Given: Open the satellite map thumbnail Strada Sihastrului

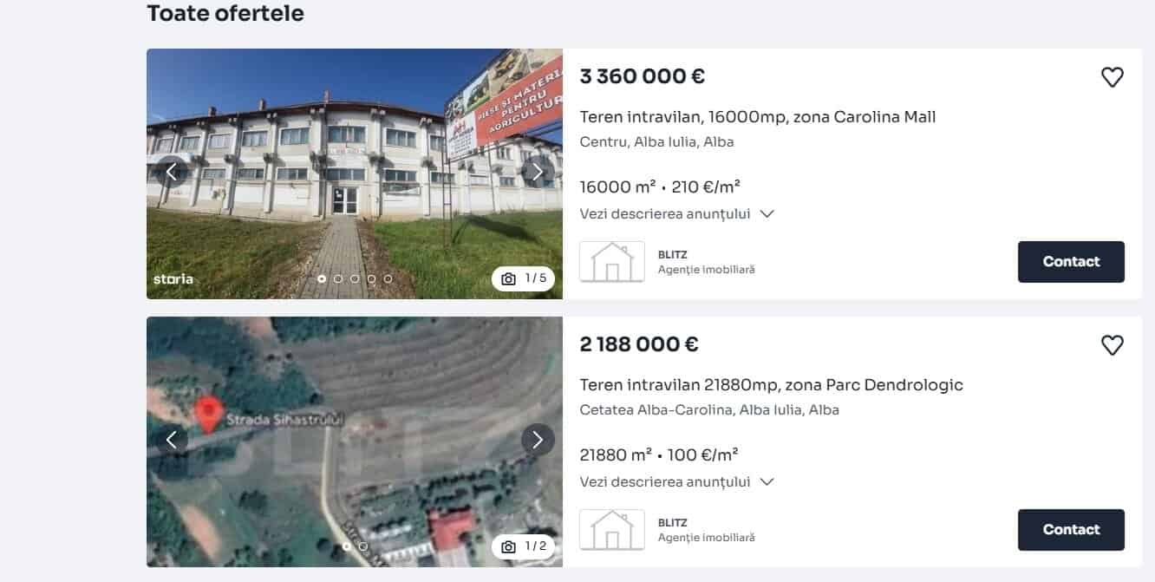Looking at the screenshot, I should (x=355, y=441).
